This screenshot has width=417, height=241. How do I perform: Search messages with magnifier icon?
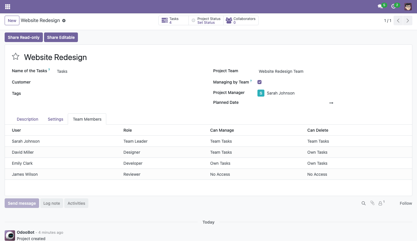point(363,203)
